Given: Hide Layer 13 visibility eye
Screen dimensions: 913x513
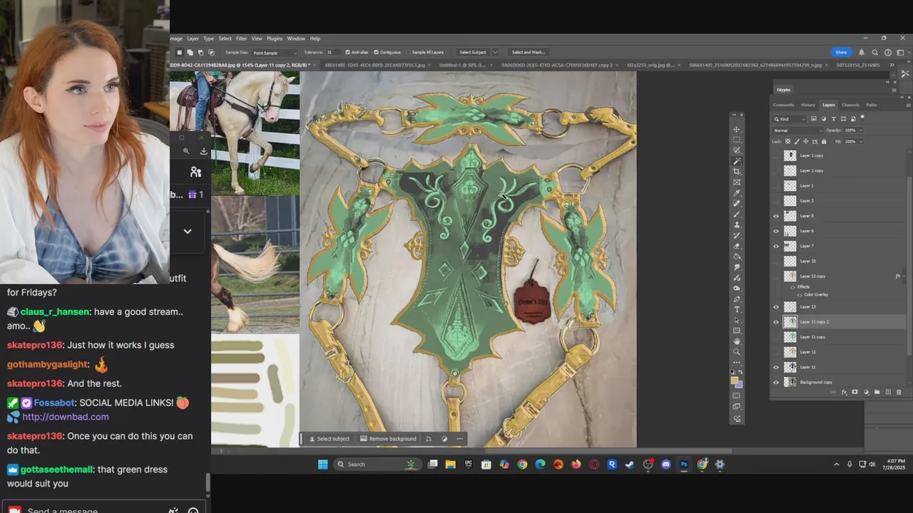Looking at the screenshot, I should coord(776,307).
